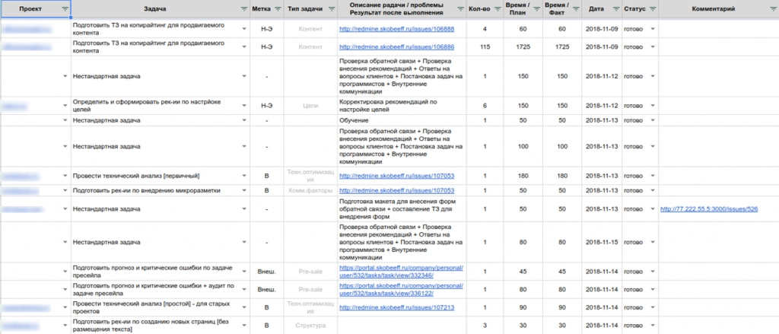Open the Дата column filter icon
Viewport: 779px width, 334px height.
pyautogui.click(x=615, y=9)
